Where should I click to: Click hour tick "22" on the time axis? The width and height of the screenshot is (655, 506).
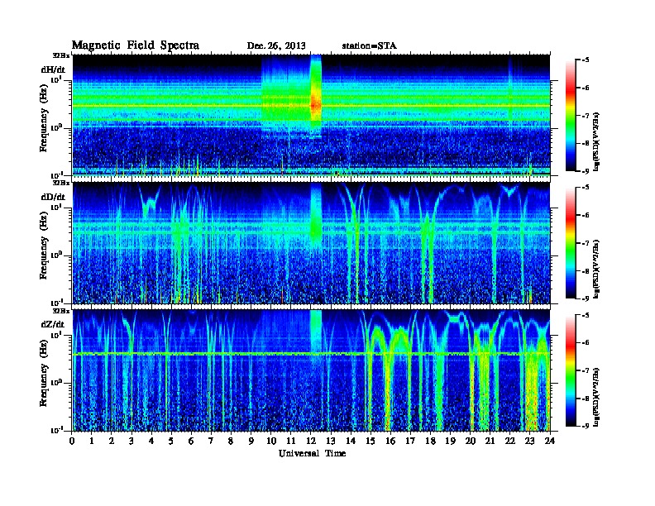tap(509, 441)
